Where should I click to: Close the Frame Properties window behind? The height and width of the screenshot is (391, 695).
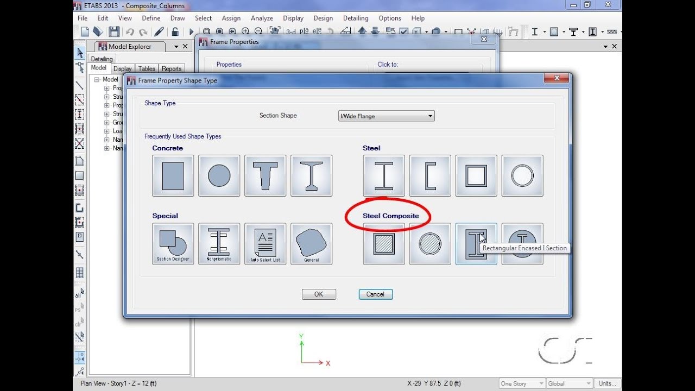tap(484, 40)
